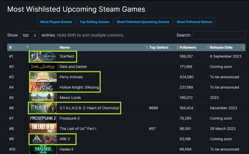Select the ARK 2 game thumbnail

click(x=43, y=139)
